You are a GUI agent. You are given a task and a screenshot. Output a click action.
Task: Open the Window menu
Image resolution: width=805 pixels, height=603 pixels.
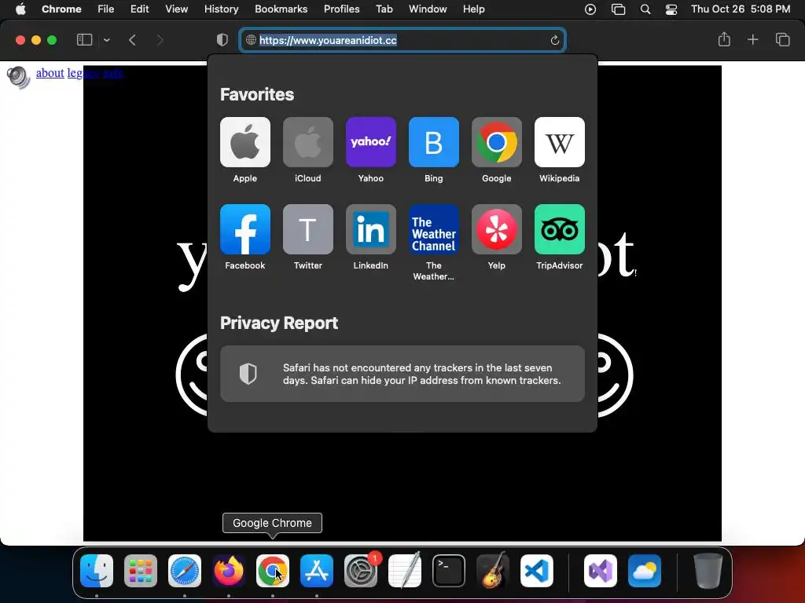(x=428, y=9)
